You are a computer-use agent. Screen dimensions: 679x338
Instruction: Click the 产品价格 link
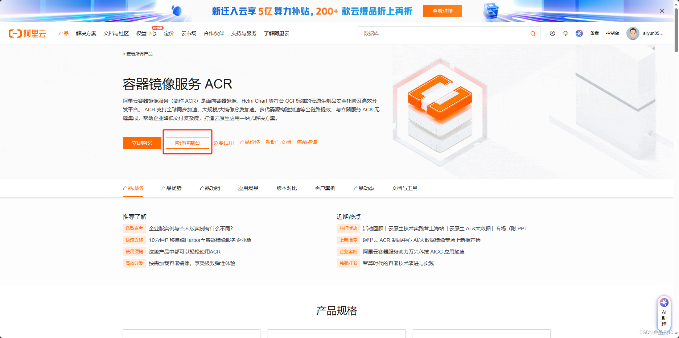[x=250, y=142]
